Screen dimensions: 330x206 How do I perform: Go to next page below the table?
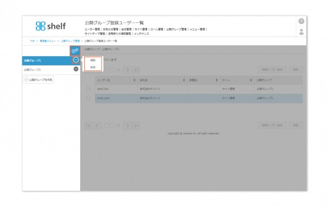click(127, 126)
